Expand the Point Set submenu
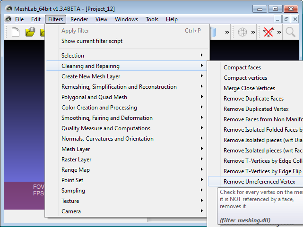This screenshot has width=303, height=227. (126, 180)
